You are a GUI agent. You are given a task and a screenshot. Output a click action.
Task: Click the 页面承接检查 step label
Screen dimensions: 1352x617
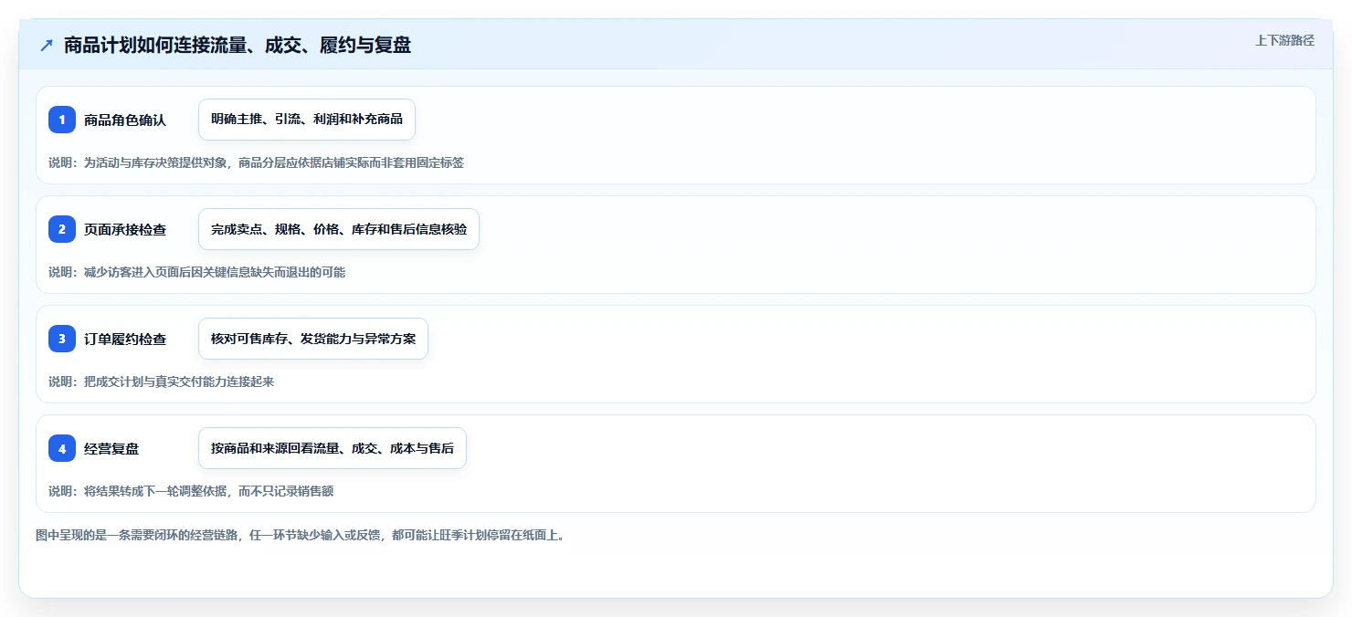pos(125,229)
